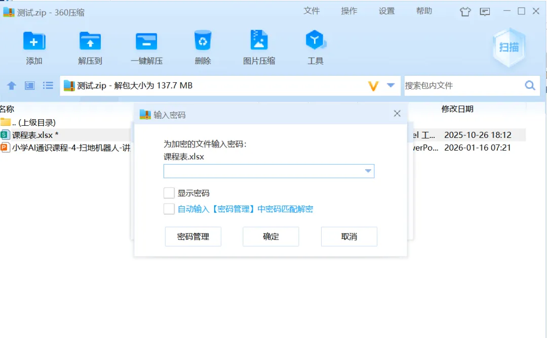Open 密码管理 password manager
547x338 pixels.
coord(193,236)
